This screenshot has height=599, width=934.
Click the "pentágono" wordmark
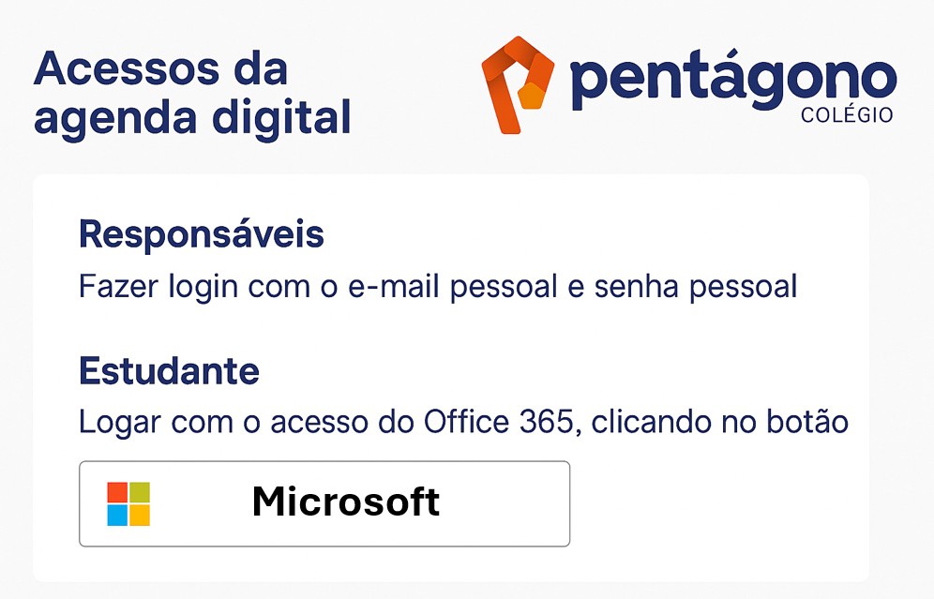(731, 82)
